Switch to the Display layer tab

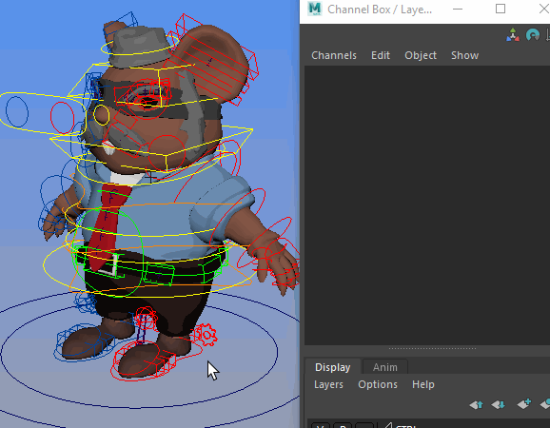332,367
